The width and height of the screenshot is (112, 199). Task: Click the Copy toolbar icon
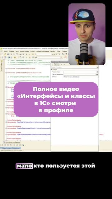[14, 54]
